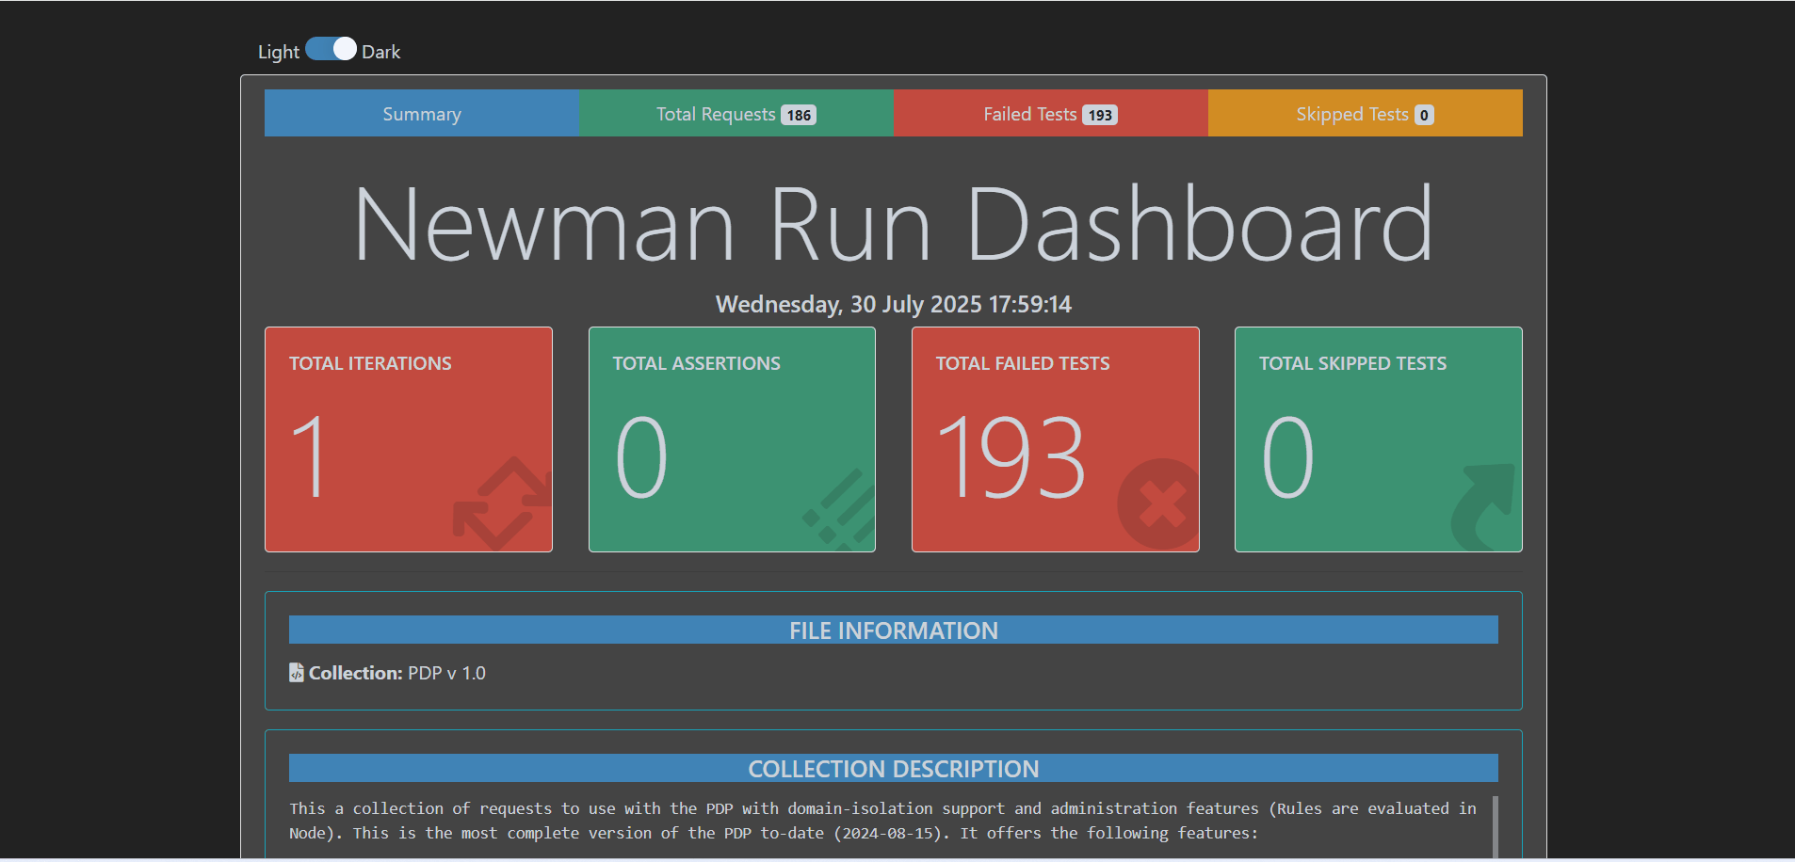Click the 193 badge on Failed Tests
The width and height of the screenshot is (1795, 862).
coord(1099,115)
